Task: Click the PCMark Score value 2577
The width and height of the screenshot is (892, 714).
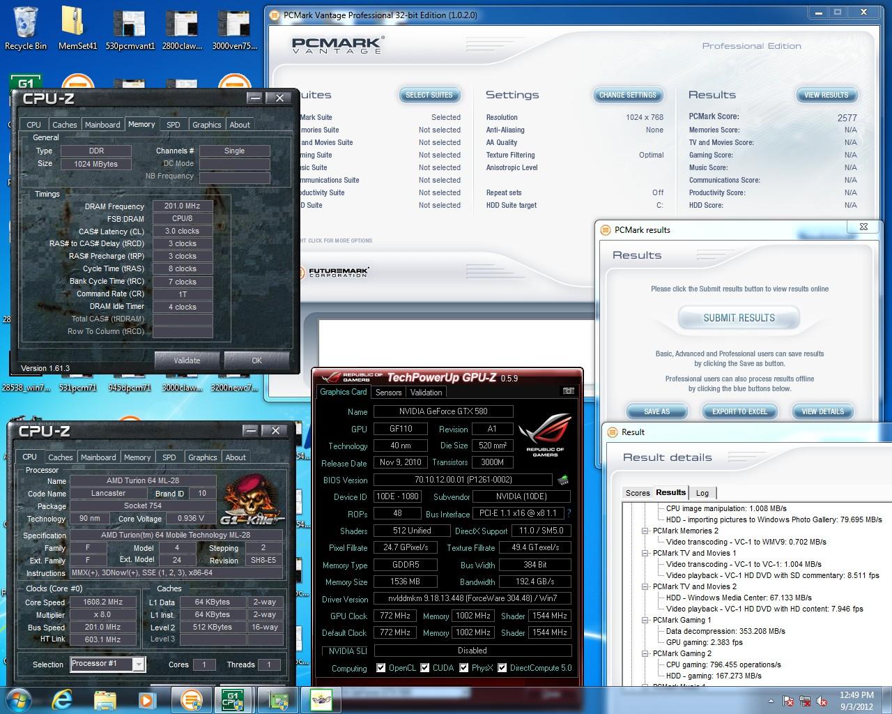Action: pos(847,118)
